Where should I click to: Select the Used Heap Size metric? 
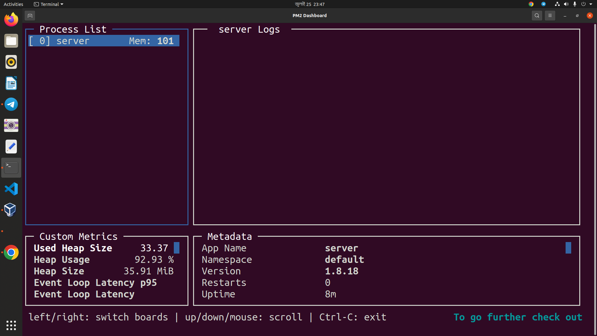click(73, 248)
